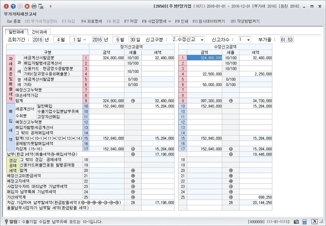Click business number 111-81-11112 in status bar

278,222
